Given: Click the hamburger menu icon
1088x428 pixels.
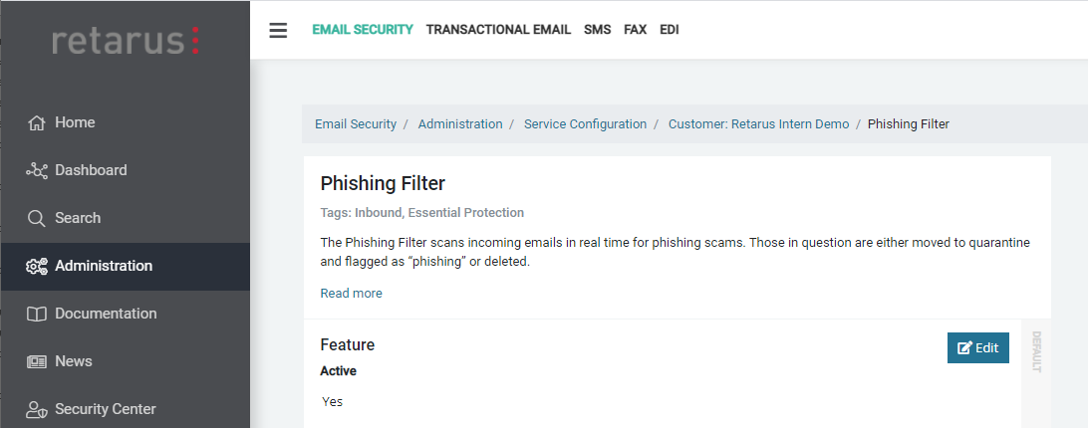Looking at the screenshot, I should click(278, 30).
